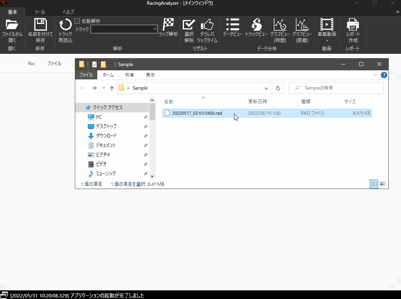Open the 表示 tab in Explorer
Viewport: 401px width, 299px height.
point(150,75)
